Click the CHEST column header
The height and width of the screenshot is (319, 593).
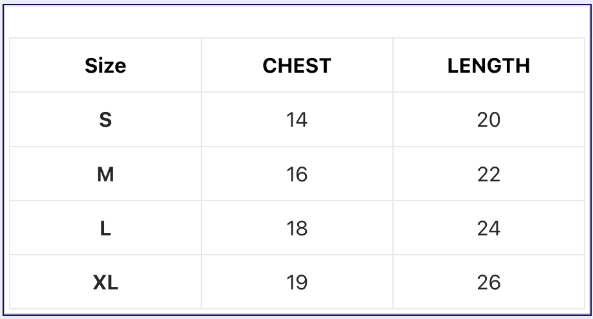(297, 65)
